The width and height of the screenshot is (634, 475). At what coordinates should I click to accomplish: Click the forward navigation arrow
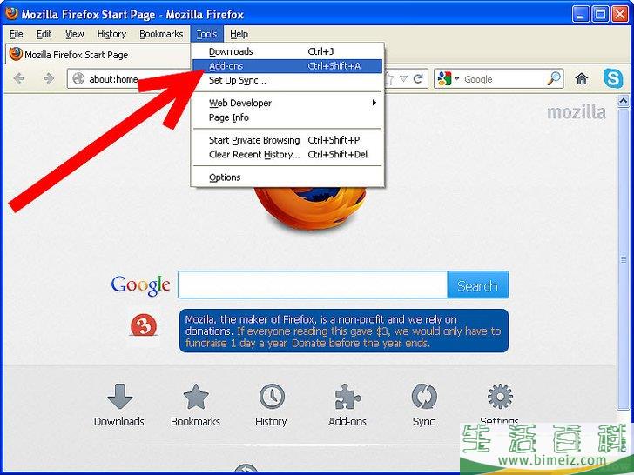point(49,78)
